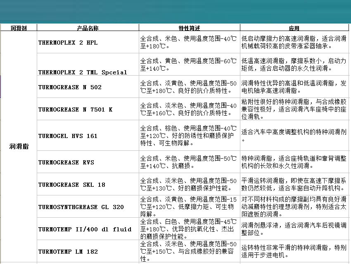Click the application text about 太阳遮板的润滑

[294, 207]
